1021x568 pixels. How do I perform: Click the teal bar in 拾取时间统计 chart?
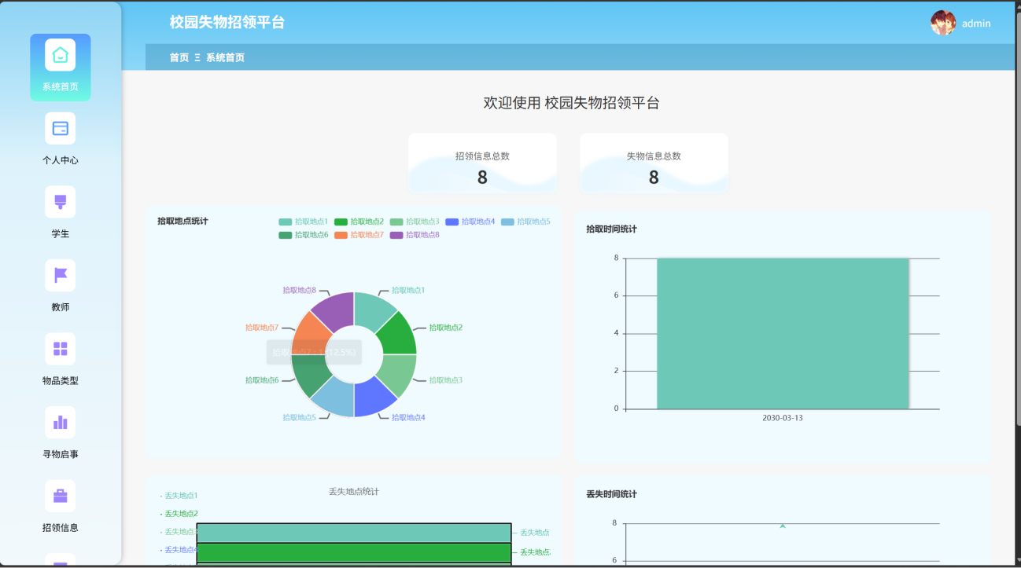tap(783, 334)
